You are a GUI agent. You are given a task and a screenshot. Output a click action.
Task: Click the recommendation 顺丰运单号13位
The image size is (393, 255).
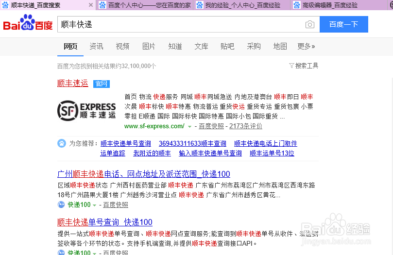(272, 153)
